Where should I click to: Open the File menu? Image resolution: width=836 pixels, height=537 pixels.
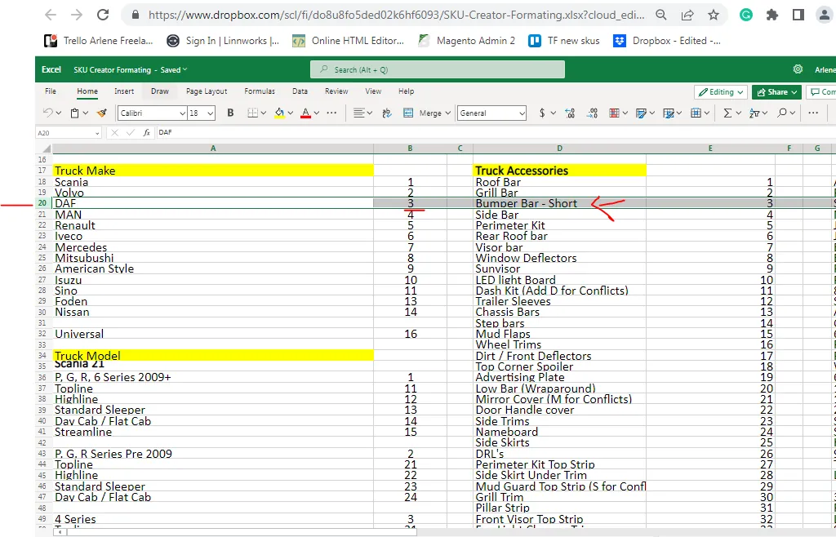(x=51, y=91)
